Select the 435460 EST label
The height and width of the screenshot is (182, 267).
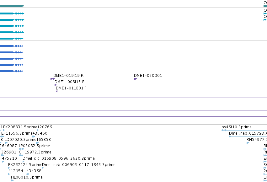tap(40, 133)
